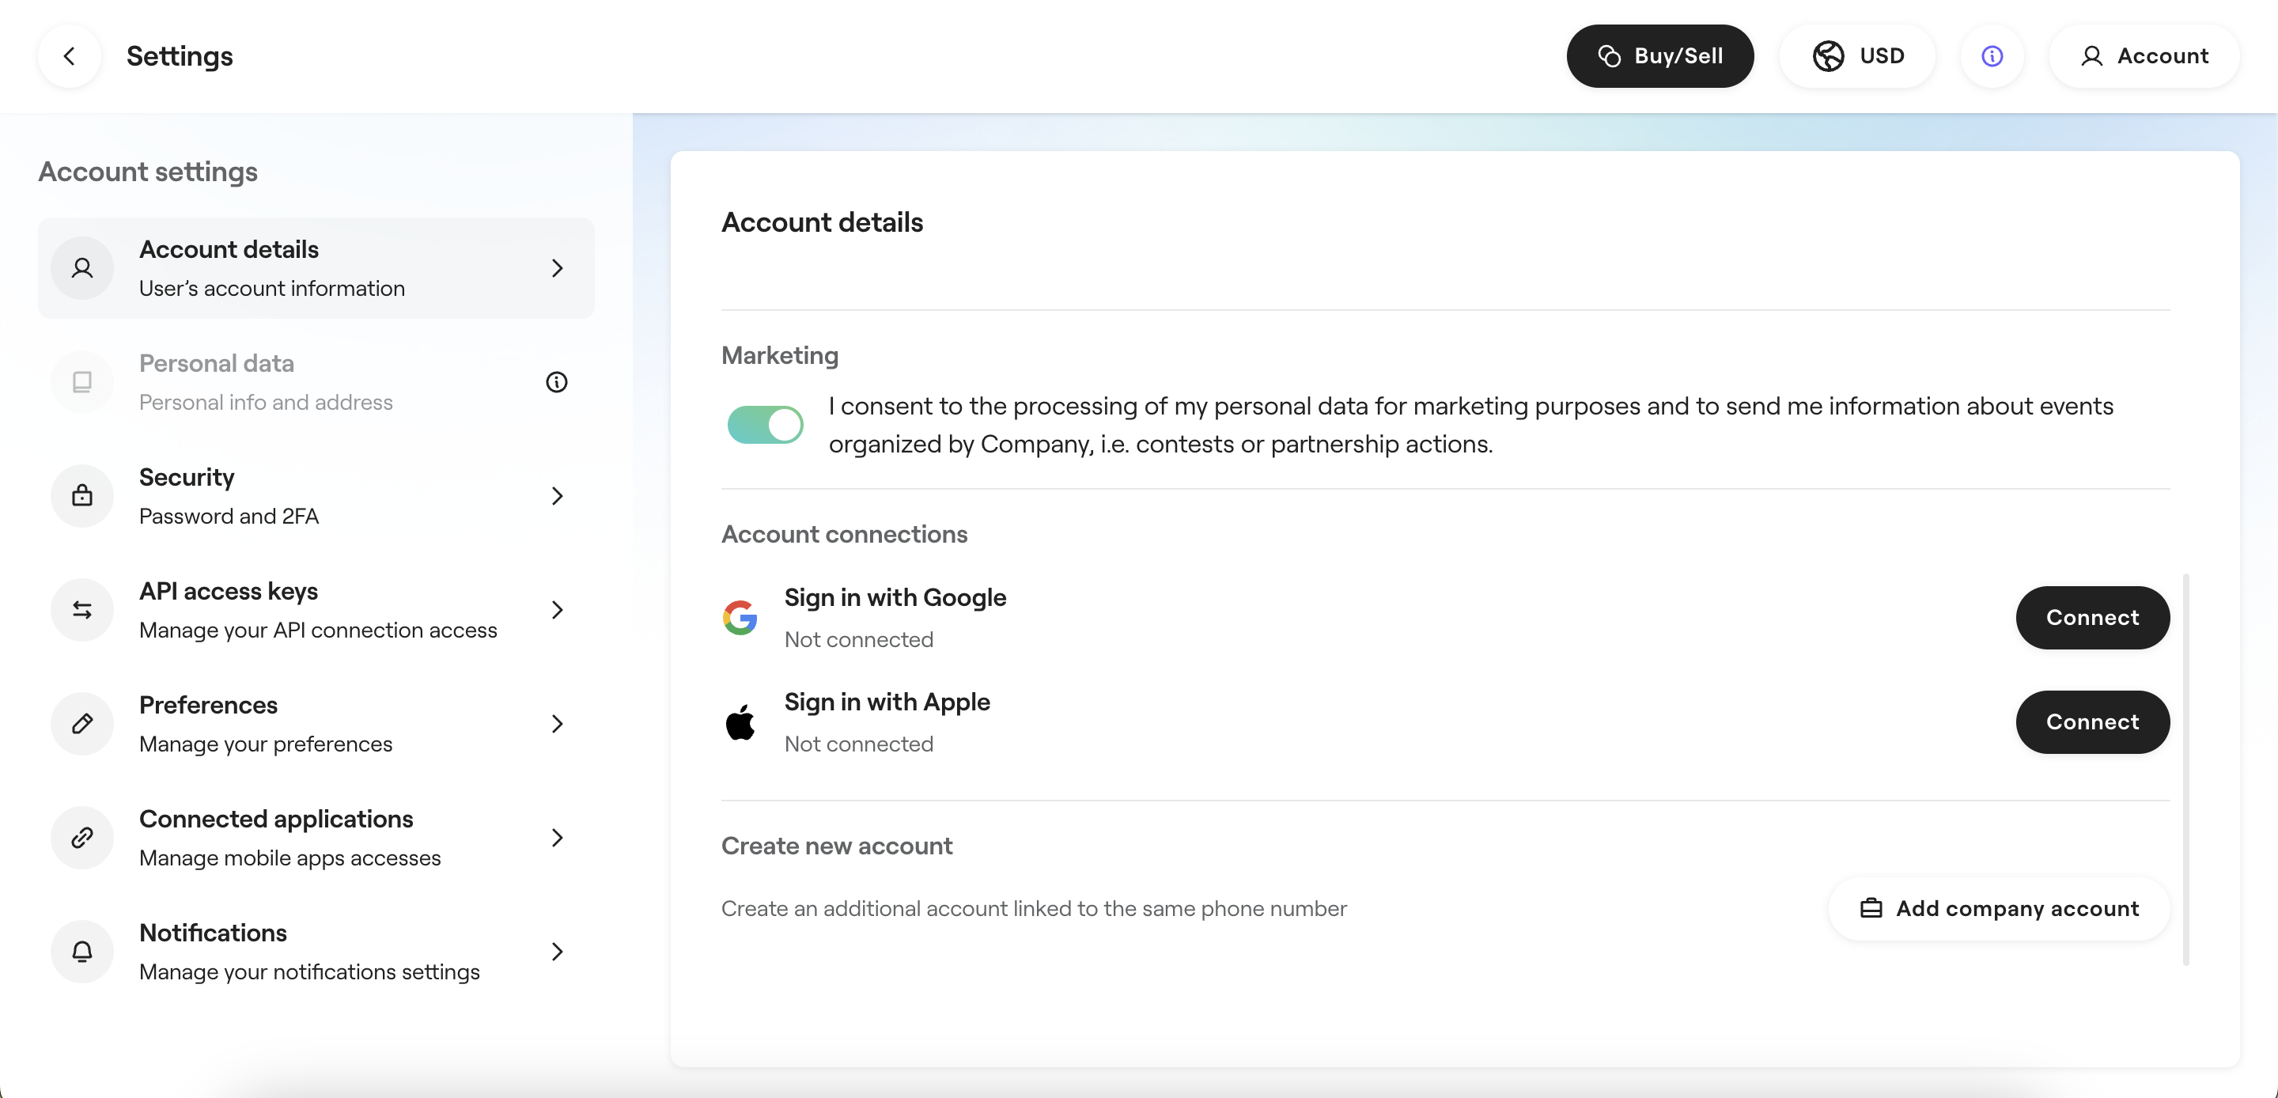The image size is (2278, 1098).
Task: Open the Account menu in header
Action: click(2144, 55)
